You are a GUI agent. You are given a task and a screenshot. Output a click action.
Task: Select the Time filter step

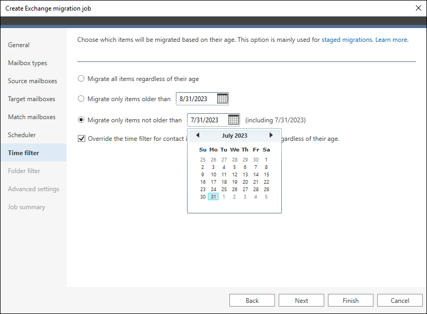coord(33,152)
